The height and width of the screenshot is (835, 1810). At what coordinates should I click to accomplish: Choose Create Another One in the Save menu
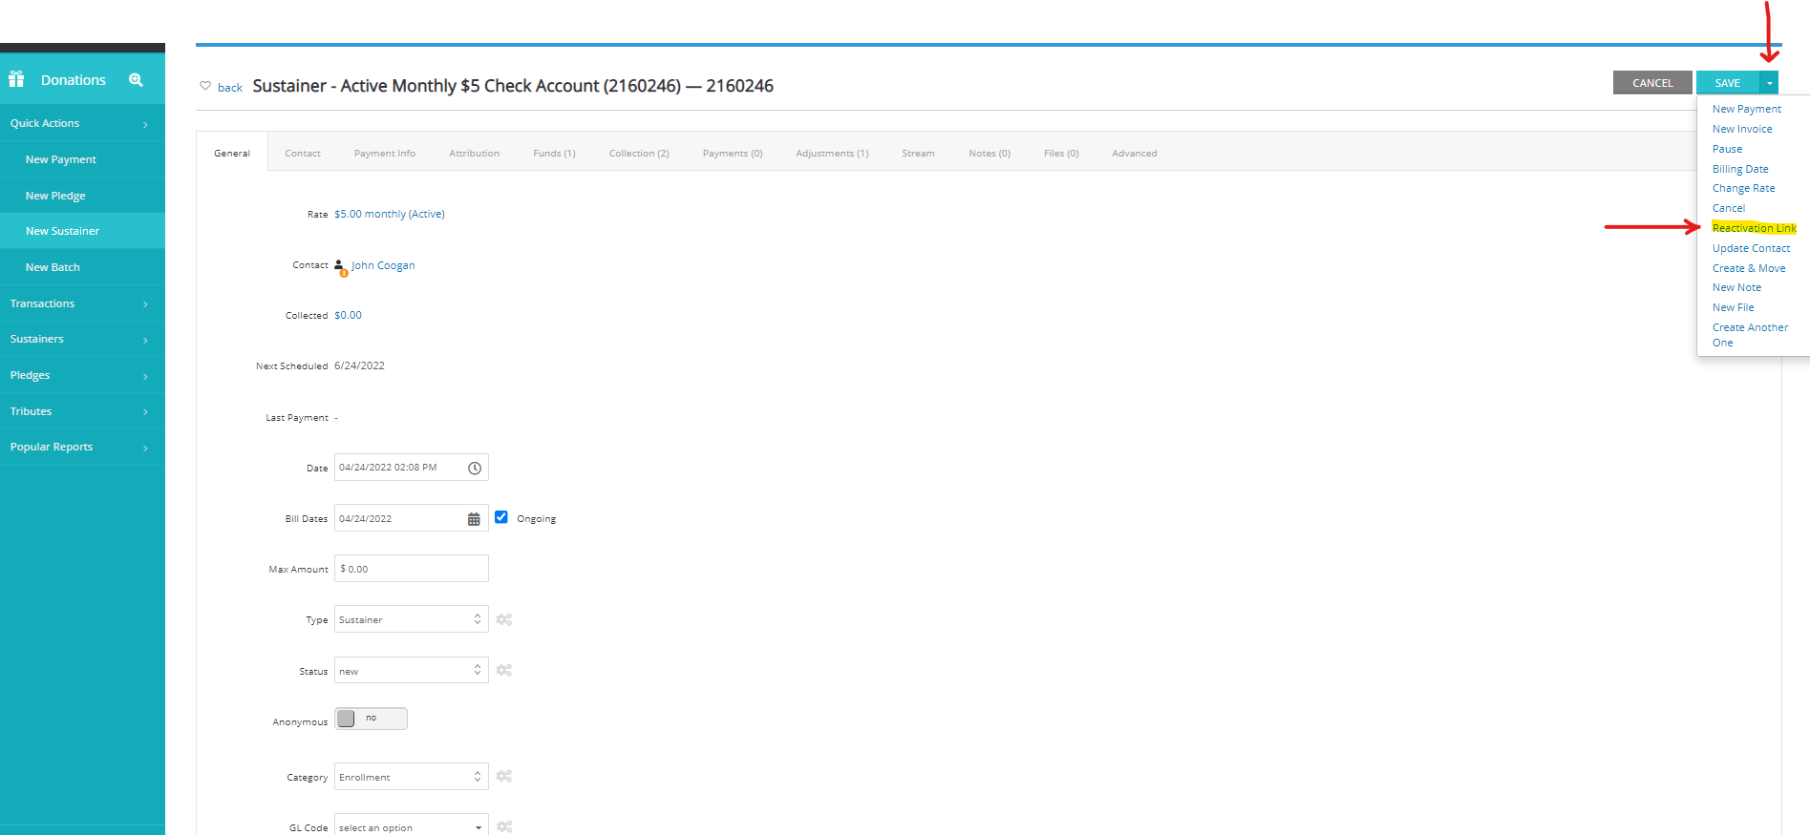click(1750, 335)
